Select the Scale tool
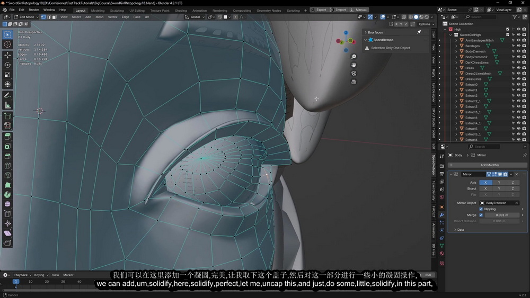This screenshot has width=530, height=298. pyautogui.click(x=7, y=75)
